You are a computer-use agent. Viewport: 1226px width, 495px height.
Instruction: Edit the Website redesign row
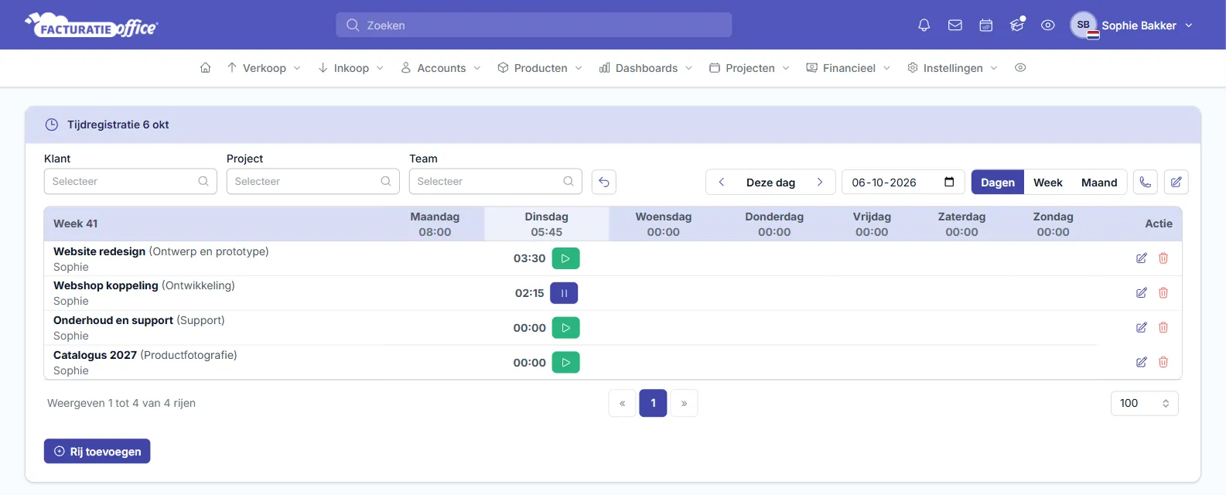1142,258
